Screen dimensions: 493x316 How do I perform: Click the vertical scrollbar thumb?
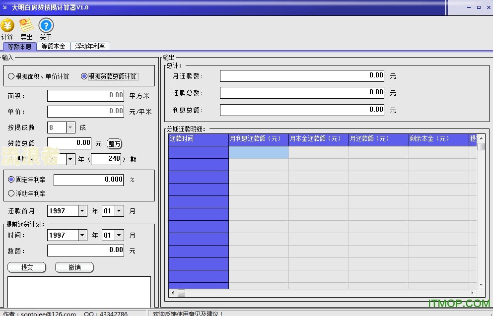point(481,146)
